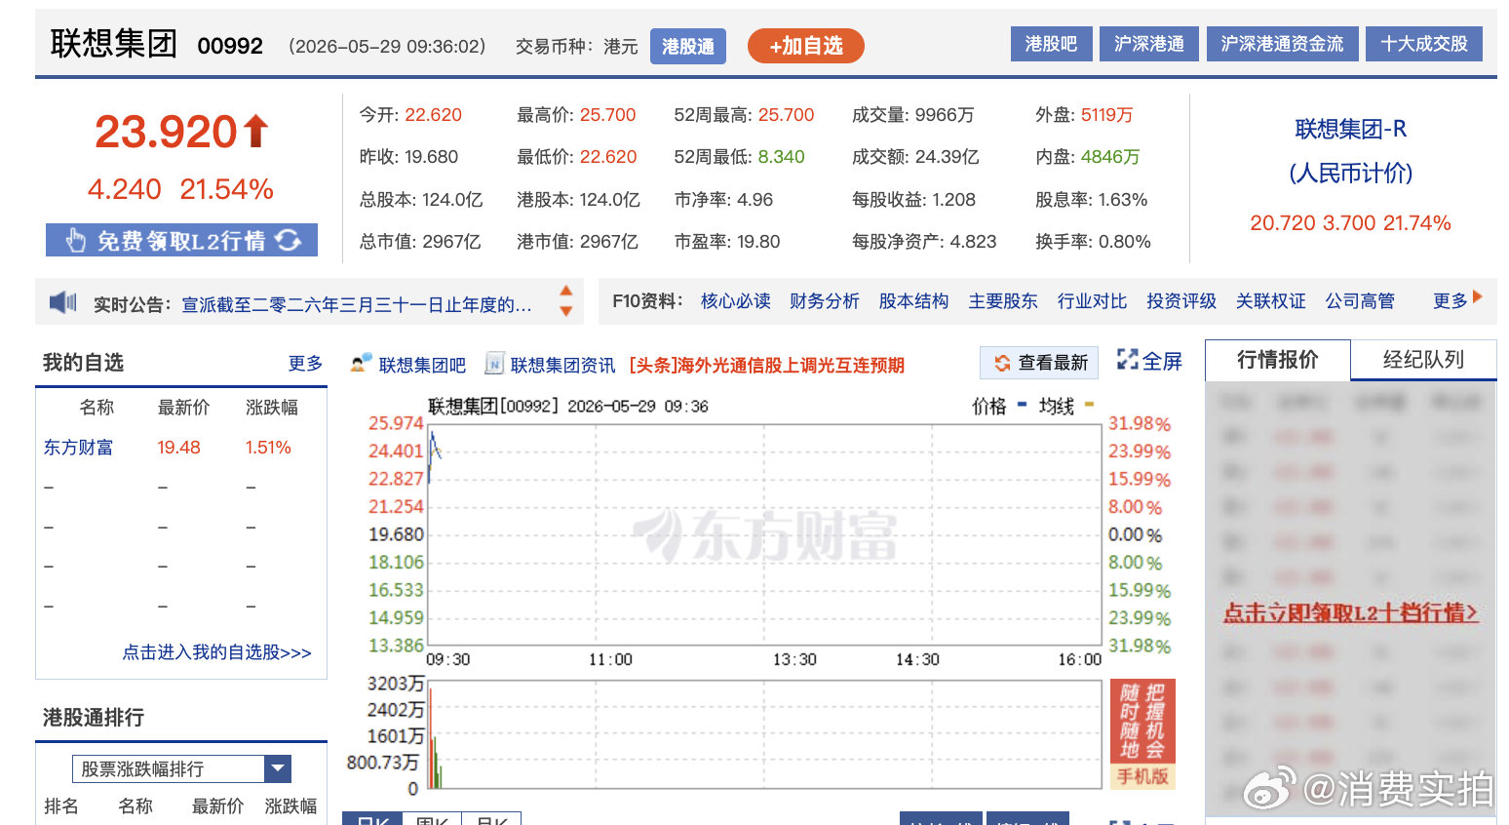Open 十大成交股 page
Image resolution: width=1509 pixels, height=825 pixels.
[1424, 44]
